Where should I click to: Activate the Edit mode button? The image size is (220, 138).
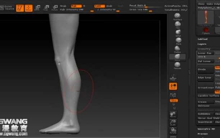pos(20,8)
